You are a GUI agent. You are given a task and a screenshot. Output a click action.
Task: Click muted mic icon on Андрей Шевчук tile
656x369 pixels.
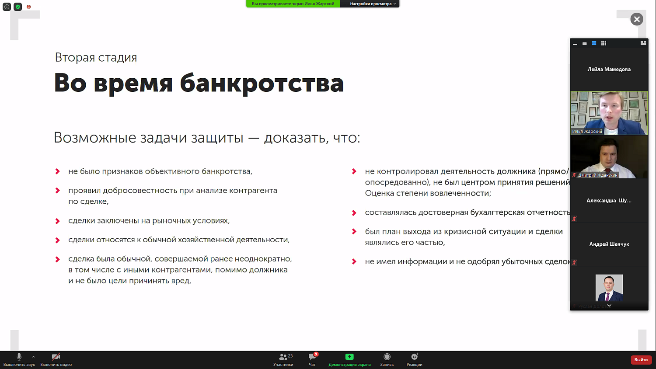pos(574,262)
